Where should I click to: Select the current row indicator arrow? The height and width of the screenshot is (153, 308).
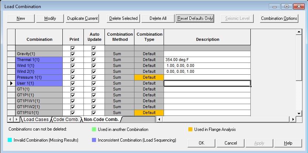pos(11,83)
